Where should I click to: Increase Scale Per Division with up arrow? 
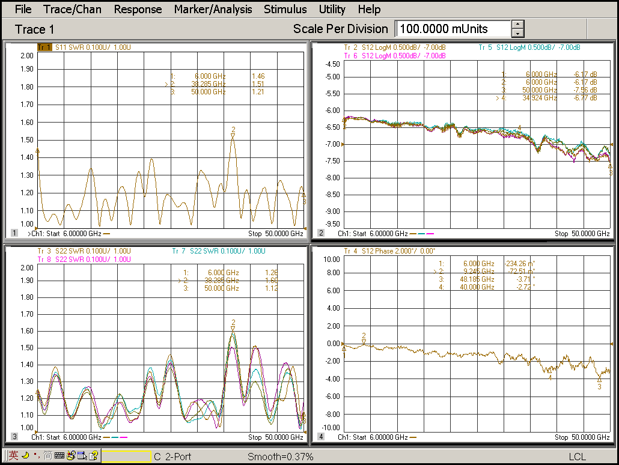click(518, 25)
